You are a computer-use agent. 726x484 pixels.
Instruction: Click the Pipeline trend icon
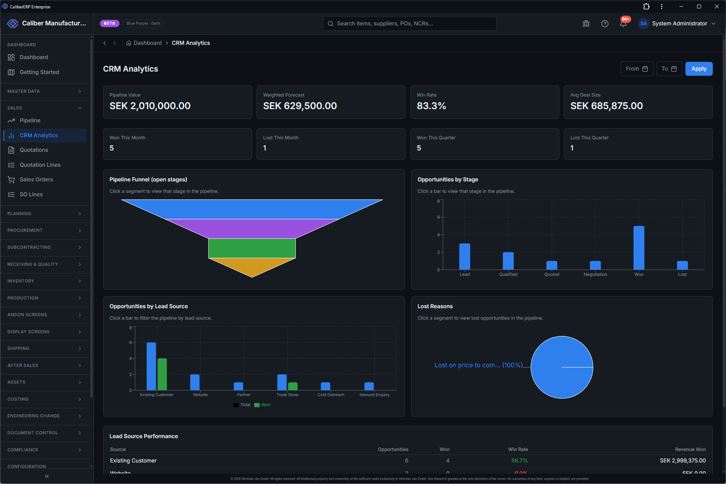point(11,121)
